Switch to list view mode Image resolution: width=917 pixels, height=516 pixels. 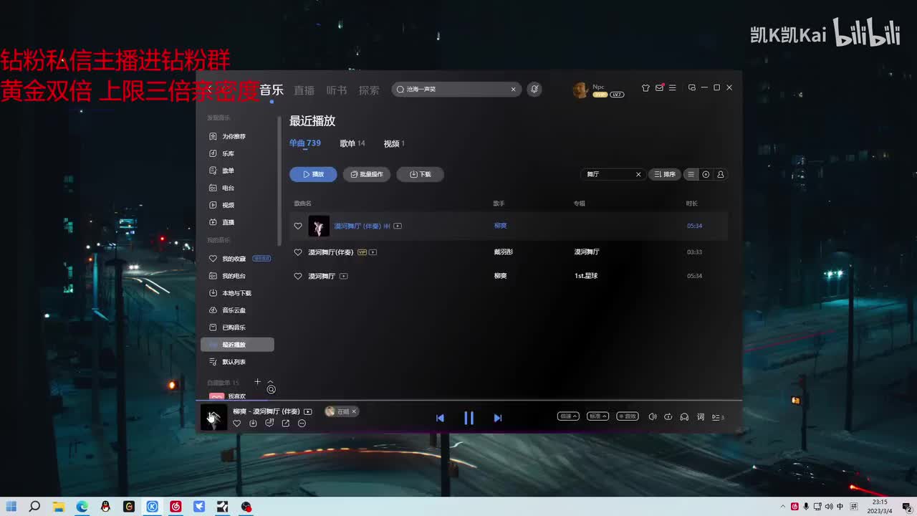coord(691,174)
